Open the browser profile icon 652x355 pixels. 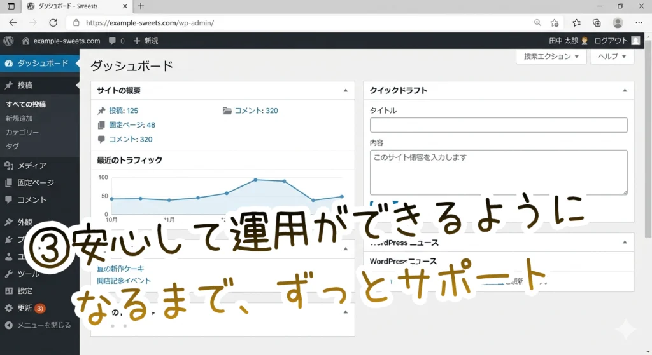618,23
